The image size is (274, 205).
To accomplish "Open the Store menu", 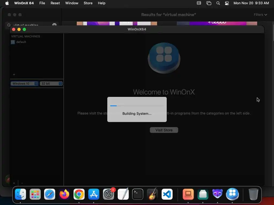I will pyautogui.click(x=88, y=3).
